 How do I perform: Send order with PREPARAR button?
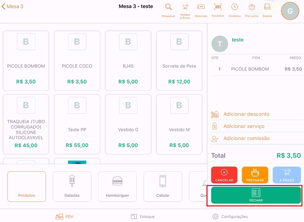point(255,175)
